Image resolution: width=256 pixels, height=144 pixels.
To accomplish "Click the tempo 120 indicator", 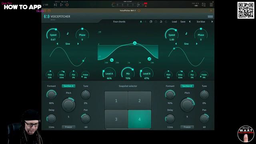I will point(46,5).
